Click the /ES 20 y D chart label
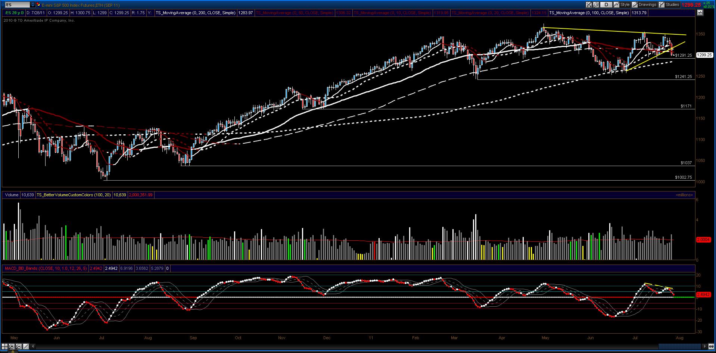 14,13
